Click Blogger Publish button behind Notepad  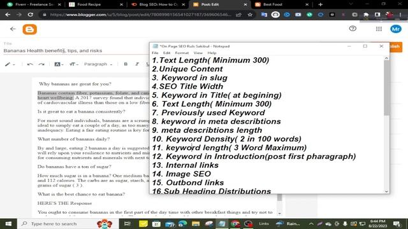click(396, 46)
